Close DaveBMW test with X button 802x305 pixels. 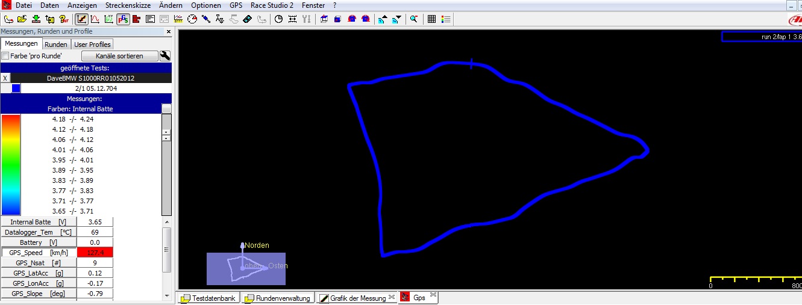(x=5, y=78)
